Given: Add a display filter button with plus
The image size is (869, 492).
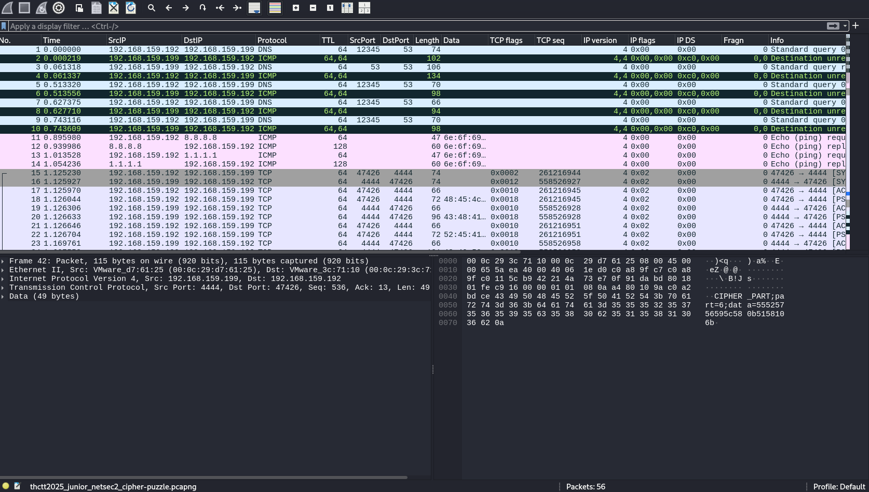Looking at the screenshot, I should [856, 25].
